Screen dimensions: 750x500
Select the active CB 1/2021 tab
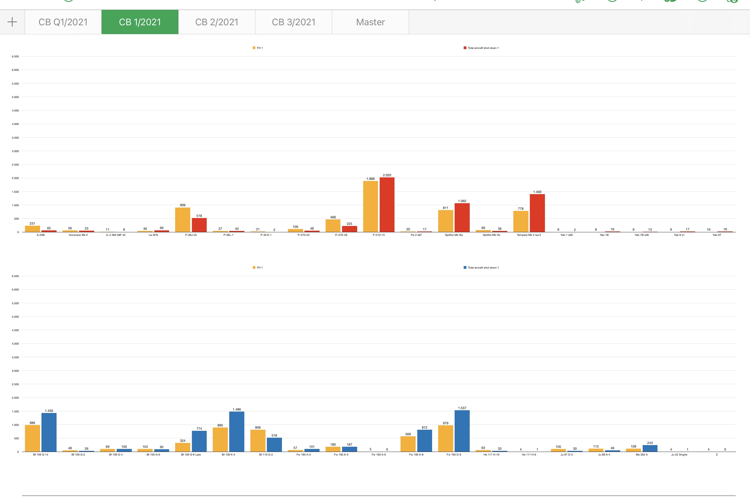tap(140, 22)
